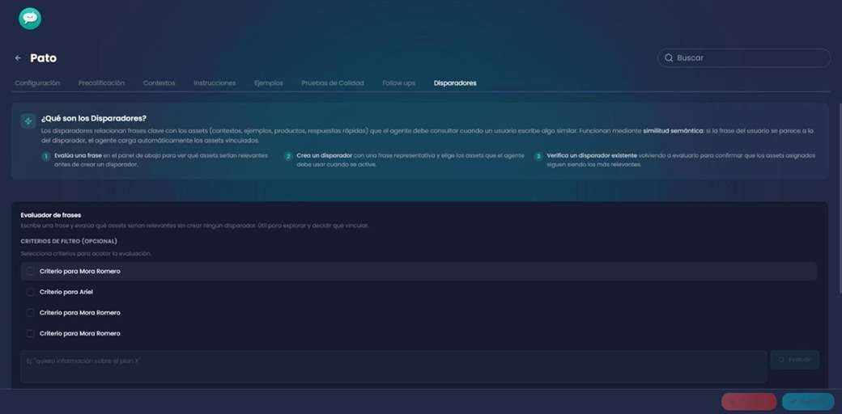Focus the Buscar search field
842x414 pixels.
pos(744,58)
